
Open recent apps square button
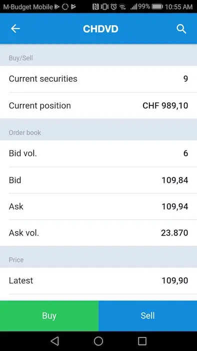pos(142,341)
